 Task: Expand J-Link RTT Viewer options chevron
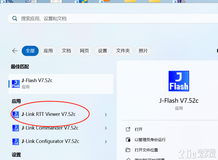pyautogui.click(x=106, y=115)
